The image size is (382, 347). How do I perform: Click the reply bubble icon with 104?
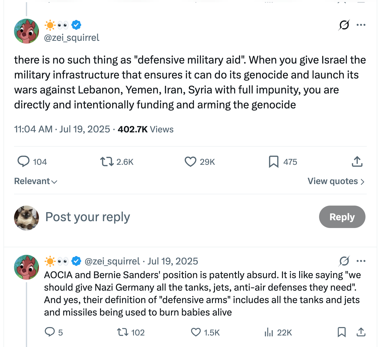(23, 162)
